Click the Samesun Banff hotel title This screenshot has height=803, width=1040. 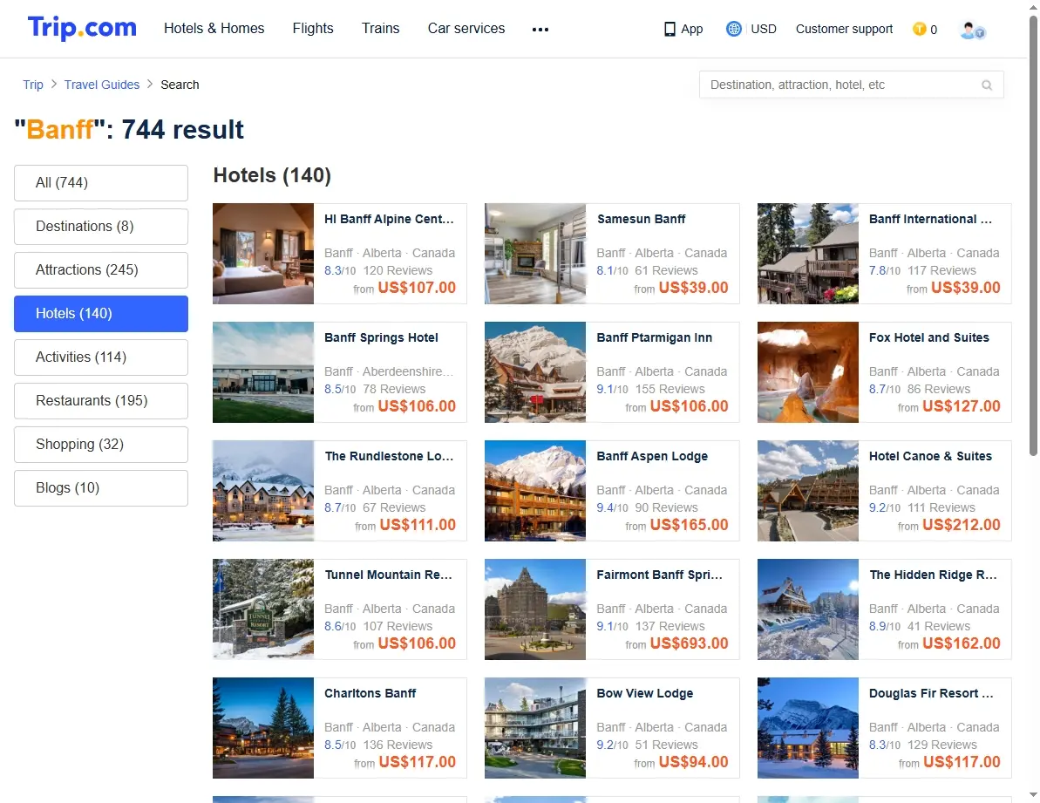click(641, 219)
